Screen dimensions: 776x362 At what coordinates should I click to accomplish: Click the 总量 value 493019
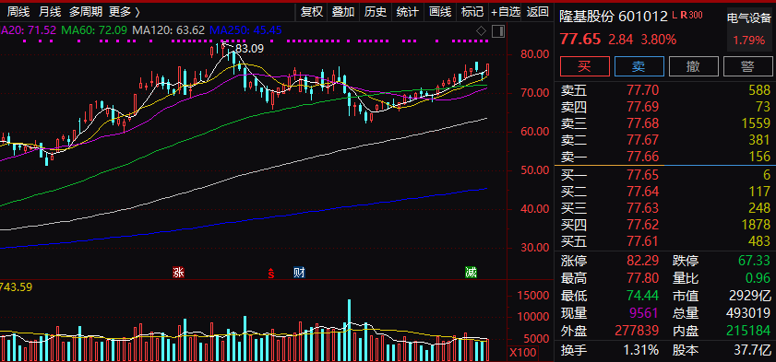[748, 312]
